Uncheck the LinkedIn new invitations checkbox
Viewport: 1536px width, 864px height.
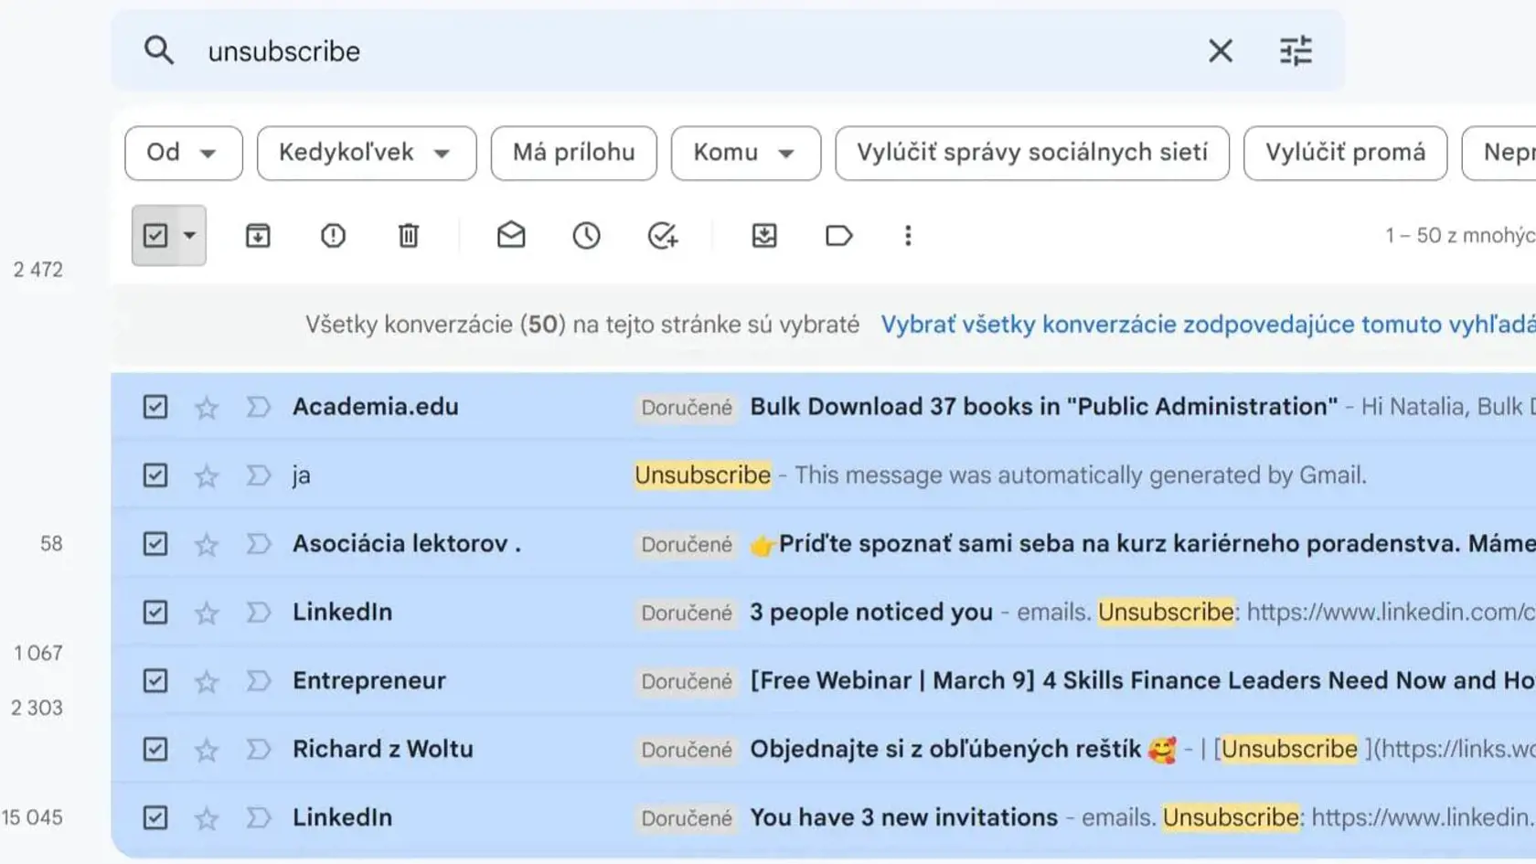coord(155,817)
